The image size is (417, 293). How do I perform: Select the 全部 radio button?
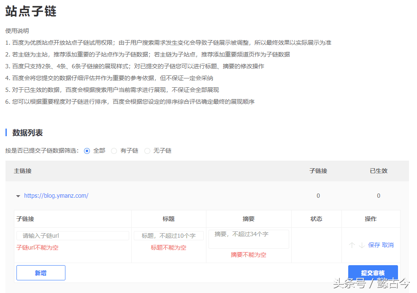[87, 151]
